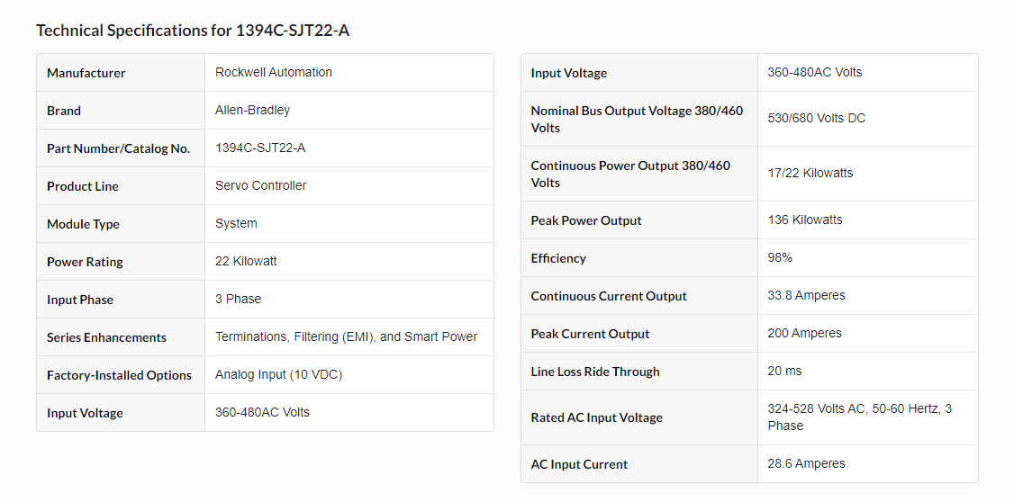1014x502 pixels.
Task: Click the Allen-Bradley brand value
Action: tap(252, 110)
